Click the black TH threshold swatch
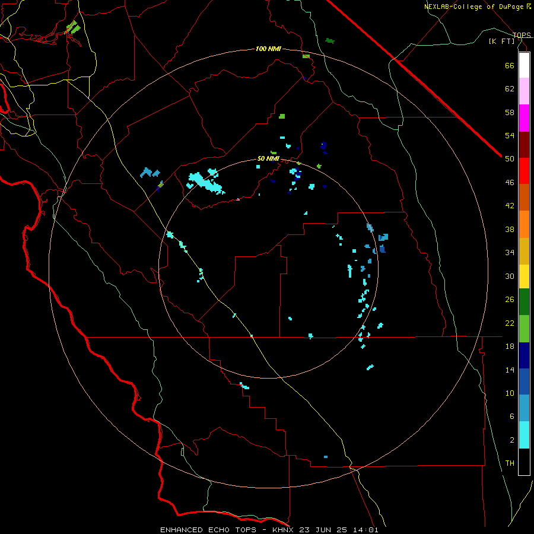This screenshot has width=534, height=534. pyautogui.click(x=524, y=462)
